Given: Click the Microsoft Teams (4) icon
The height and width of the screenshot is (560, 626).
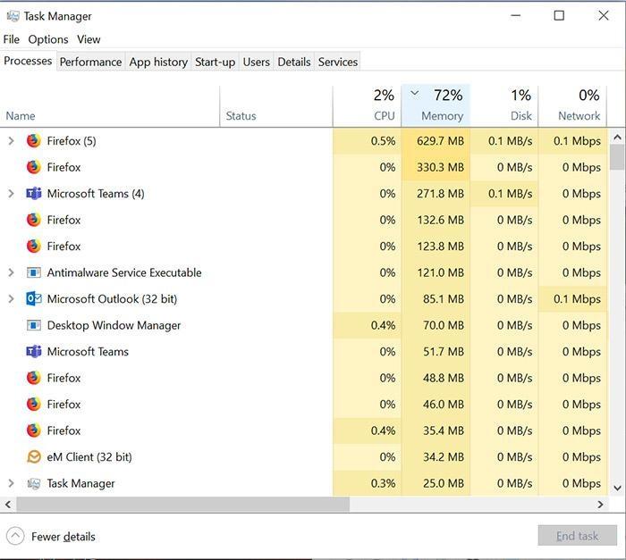Looking at the screenshot, I should point(34,194).
